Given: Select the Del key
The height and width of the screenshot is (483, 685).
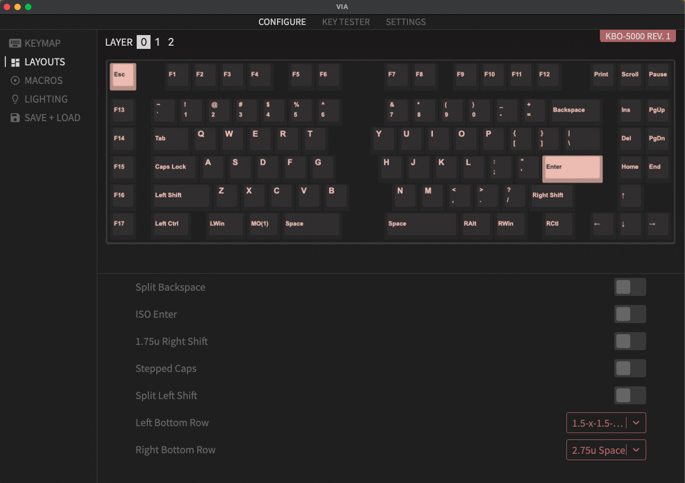Looking at the screenshot, I should (631, 140).
